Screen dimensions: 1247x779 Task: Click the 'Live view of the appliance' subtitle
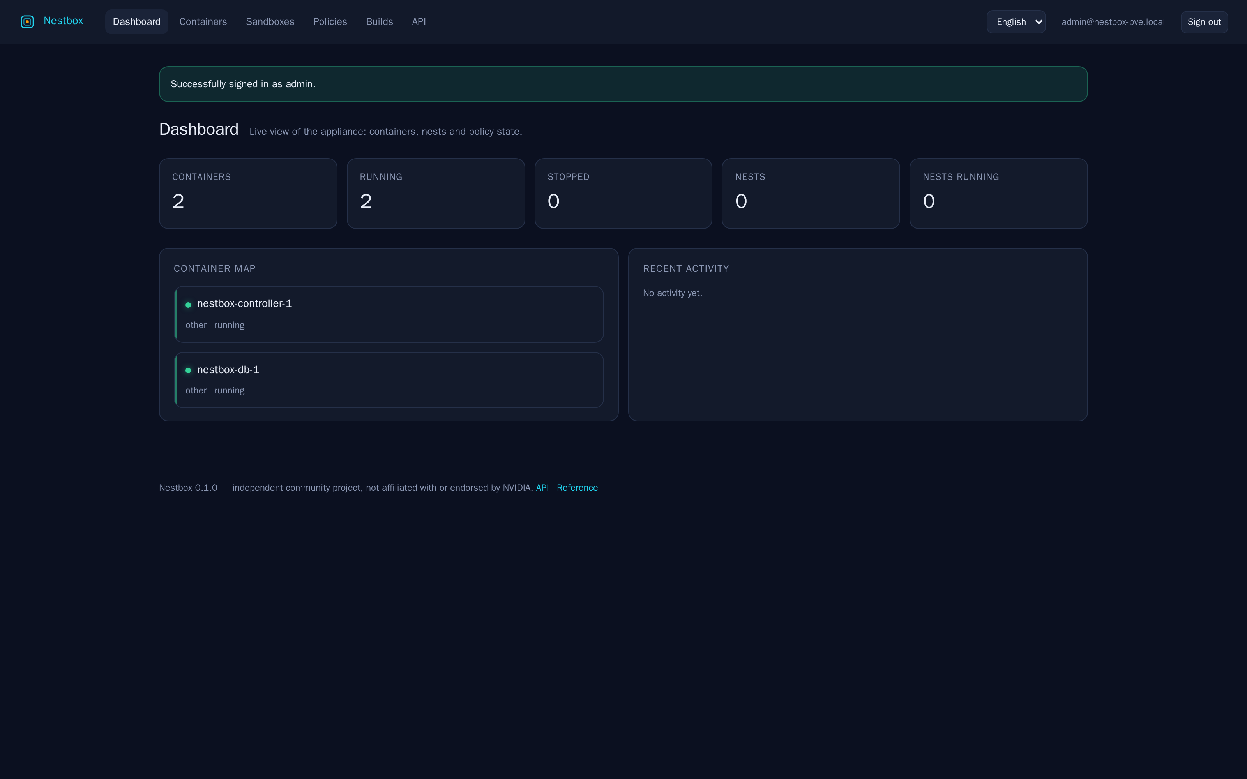click(x=386, y=131)
